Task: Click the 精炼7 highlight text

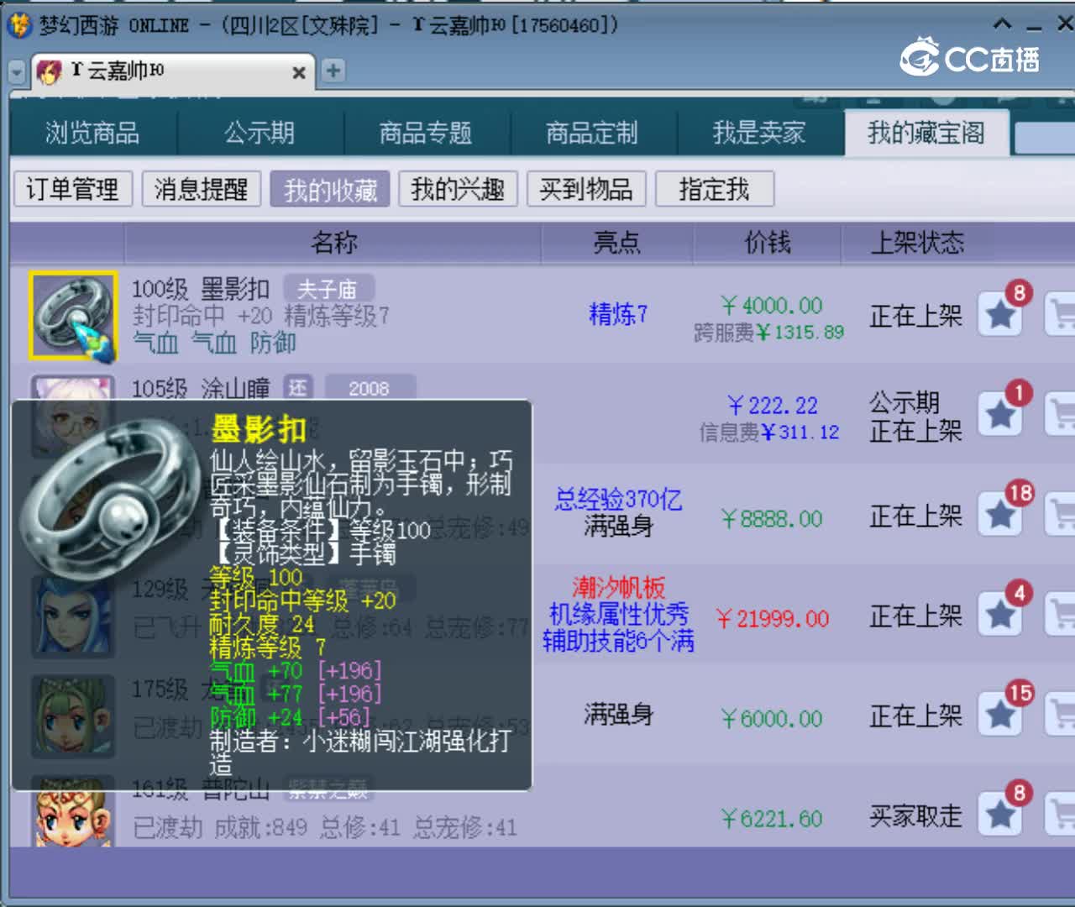Action: pos(618,315)
